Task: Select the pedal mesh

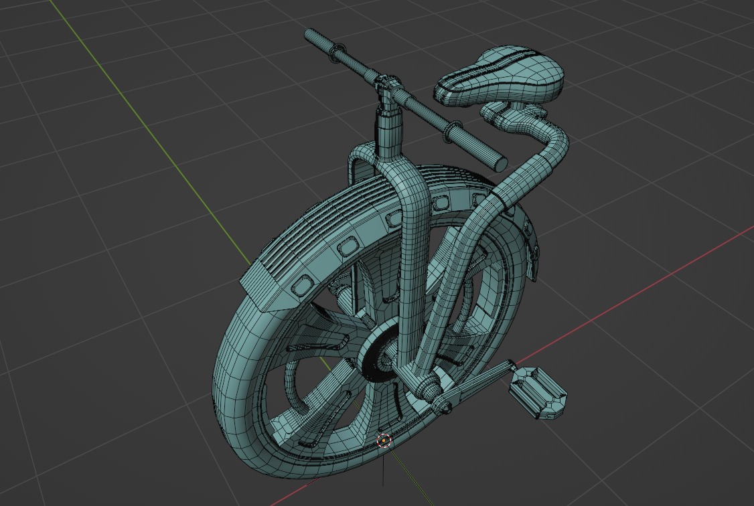Action: pos(538,393)
